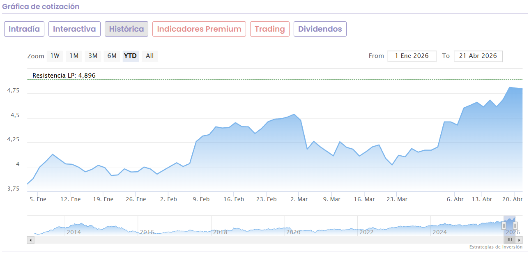Viewport: 529px width, 260px height.
Task: Click the navigator scrollbar right arrow
Action: click(x=520, y=240)
